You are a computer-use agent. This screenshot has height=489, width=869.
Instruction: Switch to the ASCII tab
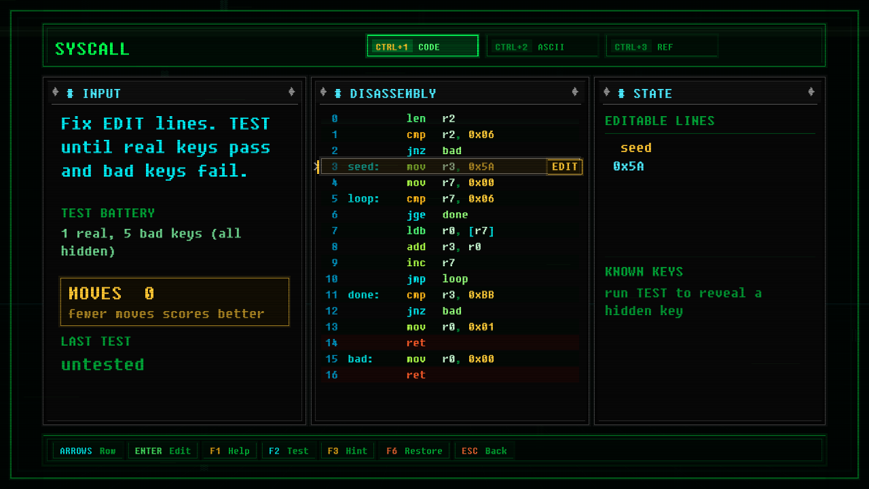(x=542, y=46)
